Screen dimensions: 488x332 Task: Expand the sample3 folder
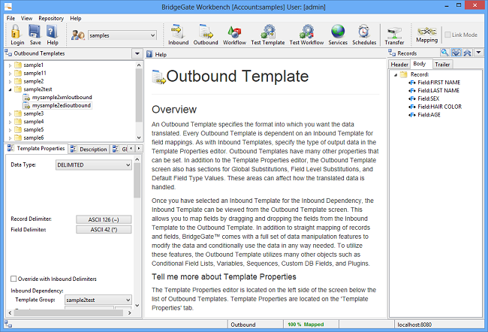click(10, 114)
